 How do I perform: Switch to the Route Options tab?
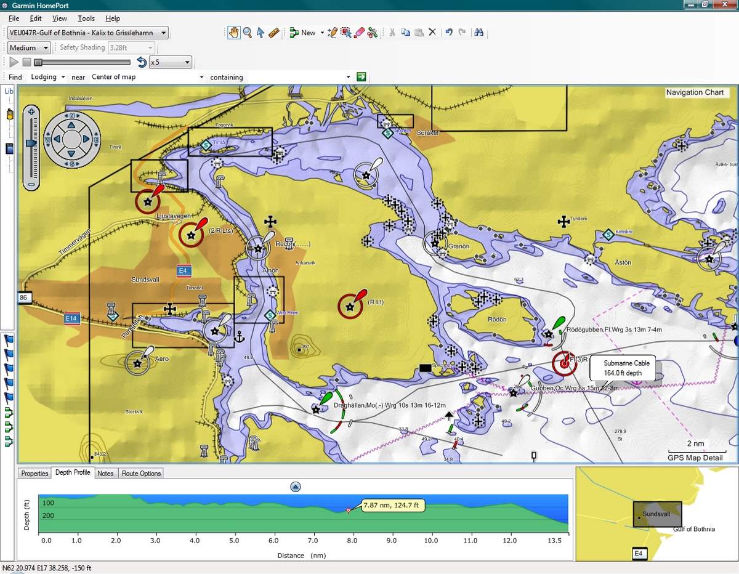pyautogui.click(x=141, y=473)
